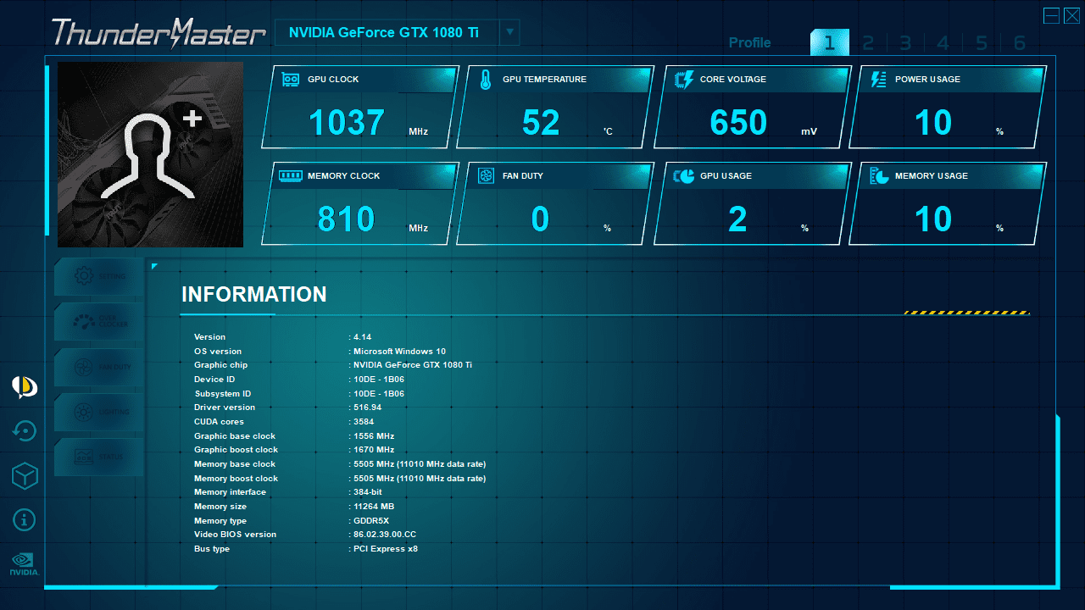This screenshot has width=1085, height=610.
Task: Click the graphics card profile picture thumbnail
Action: 150,154
